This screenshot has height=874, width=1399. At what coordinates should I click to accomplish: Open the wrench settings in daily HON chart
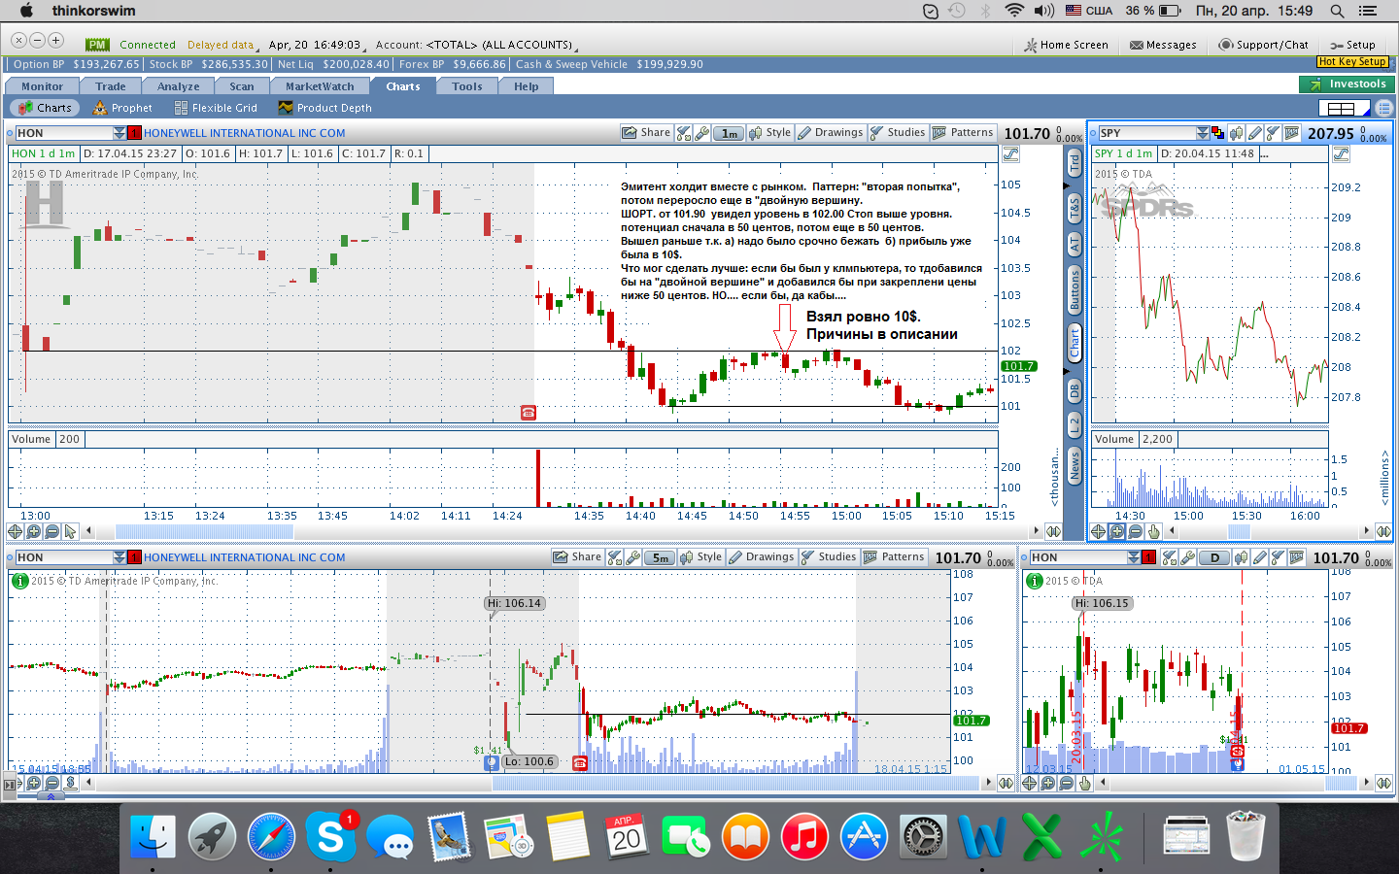tap(1187, 557)
